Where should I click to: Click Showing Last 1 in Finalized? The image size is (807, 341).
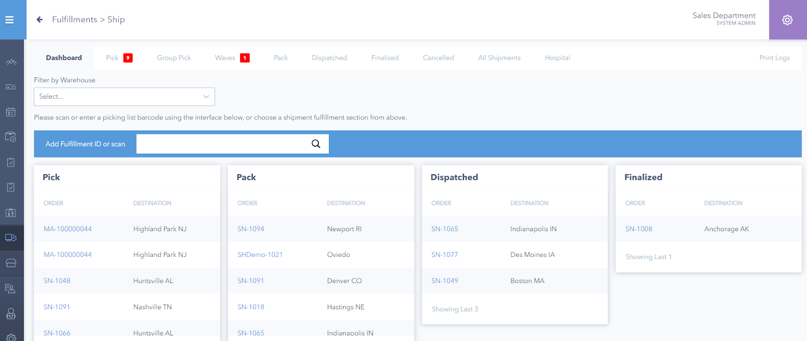(x=649, y=257)
